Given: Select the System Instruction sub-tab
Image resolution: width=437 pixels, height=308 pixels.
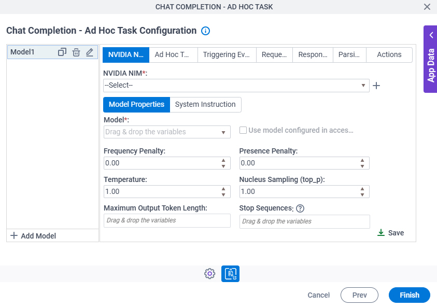Looking at the screenshot, I should (205, 105).
